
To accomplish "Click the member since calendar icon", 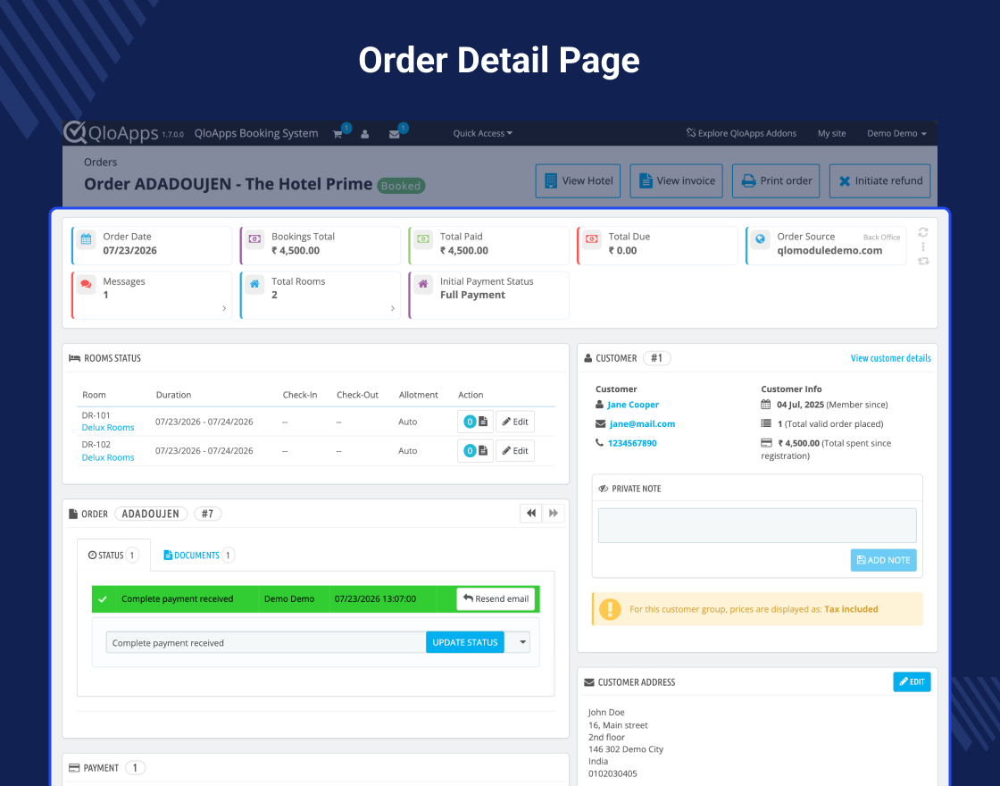I will pos(766,405).
